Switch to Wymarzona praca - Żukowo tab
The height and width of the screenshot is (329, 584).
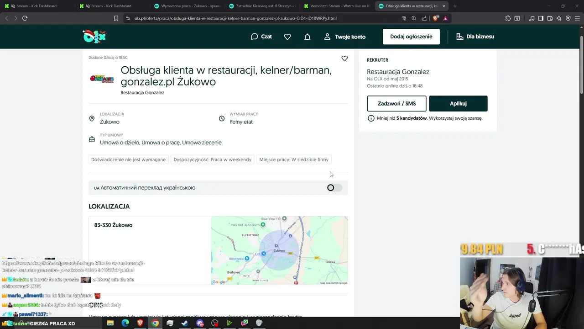click(187, 6)
